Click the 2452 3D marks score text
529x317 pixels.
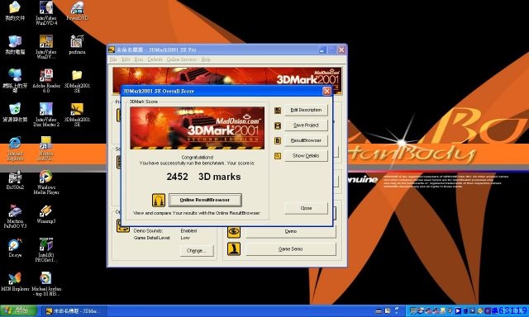tap(203, 177)
